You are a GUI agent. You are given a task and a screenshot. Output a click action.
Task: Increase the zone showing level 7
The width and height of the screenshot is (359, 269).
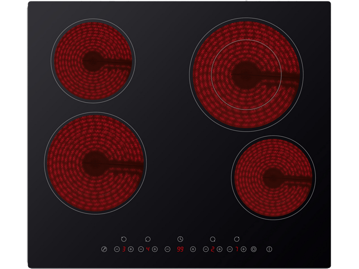tap(244, 249)
